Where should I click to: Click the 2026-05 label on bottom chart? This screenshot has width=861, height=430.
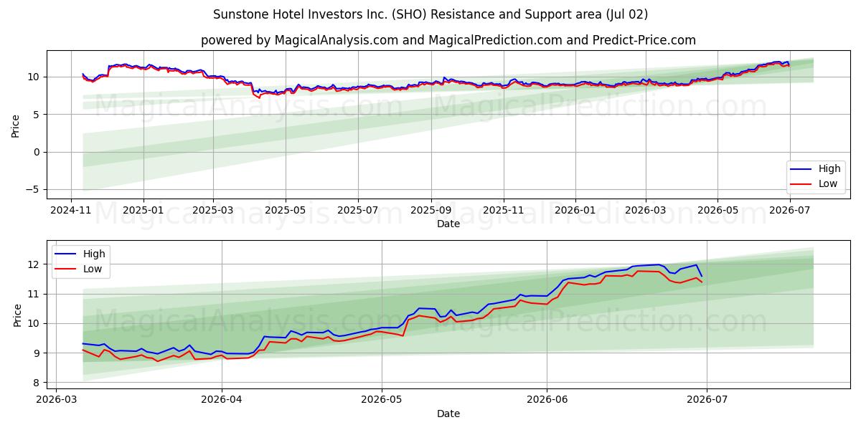pyautogui.click(x=382, y=400)
